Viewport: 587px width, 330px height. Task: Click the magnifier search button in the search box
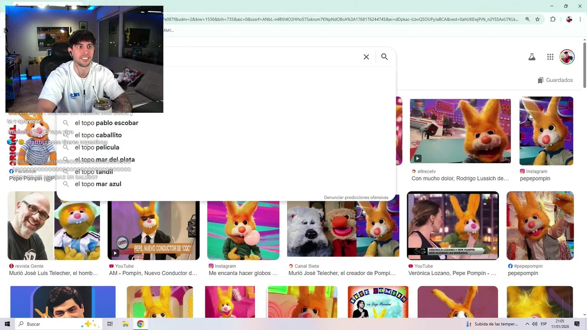click(x=384, y=57)
